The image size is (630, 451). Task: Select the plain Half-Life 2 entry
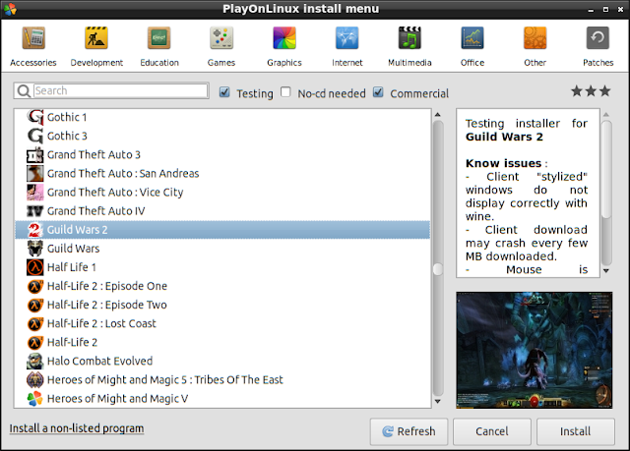(x=72, y=342)
